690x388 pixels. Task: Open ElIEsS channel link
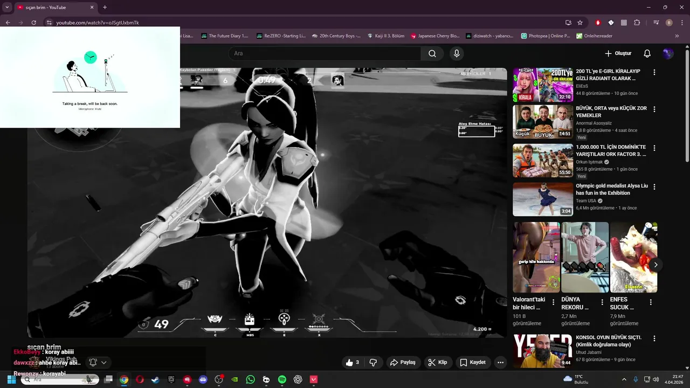[x=582, y=86]
